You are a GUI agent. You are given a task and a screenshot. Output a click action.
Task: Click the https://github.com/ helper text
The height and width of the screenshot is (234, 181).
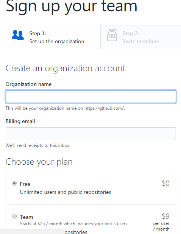(105, 108)
